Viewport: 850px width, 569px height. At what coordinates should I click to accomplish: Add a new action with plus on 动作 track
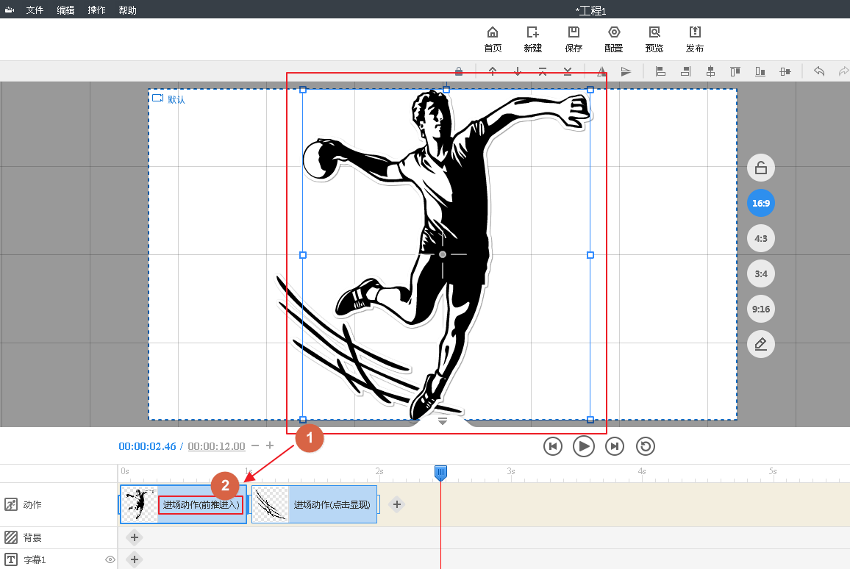click(397, 504)
